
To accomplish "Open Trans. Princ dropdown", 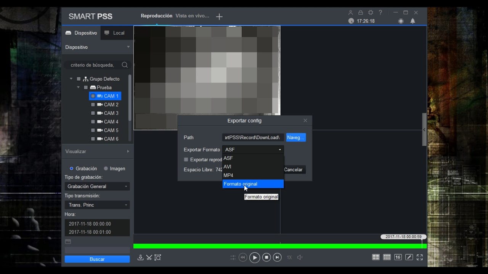I will pos(97,205).
